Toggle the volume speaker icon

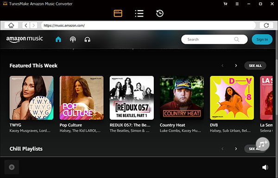pos(265,167)
